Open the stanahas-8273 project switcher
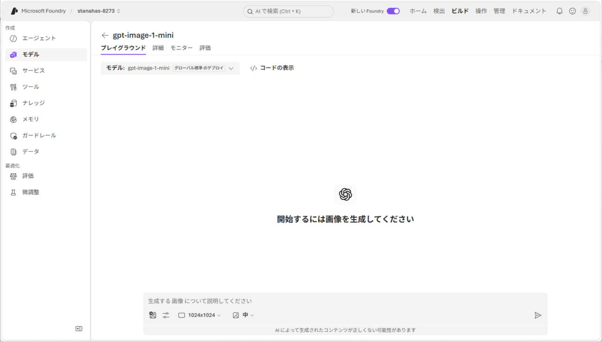The height and width of the screenshot is (342, 602). pos(99,11)
